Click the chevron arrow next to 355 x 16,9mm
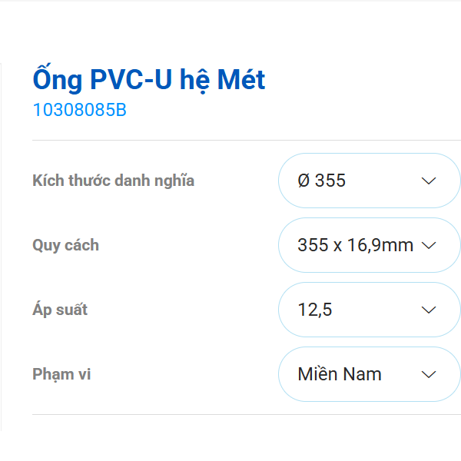461x461 pixels. coord(429,245)
